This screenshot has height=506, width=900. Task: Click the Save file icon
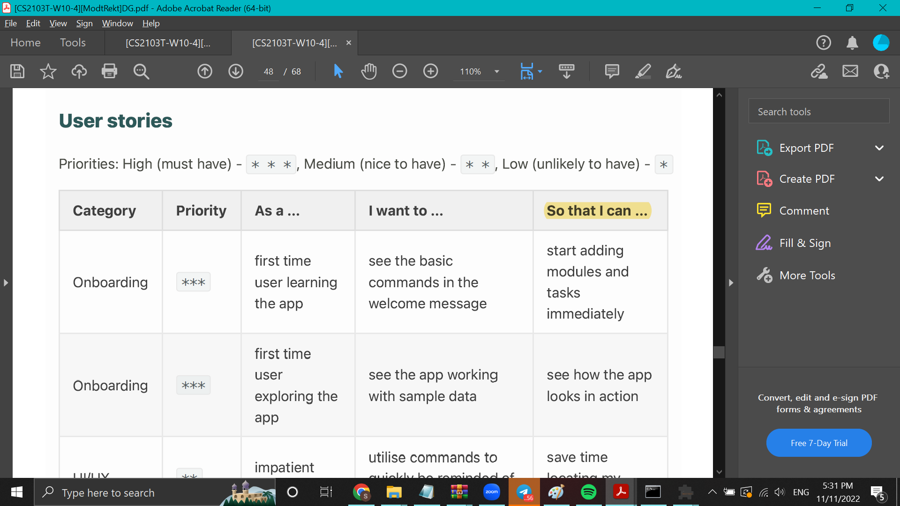pyautogui.click(x=17, y=71)
